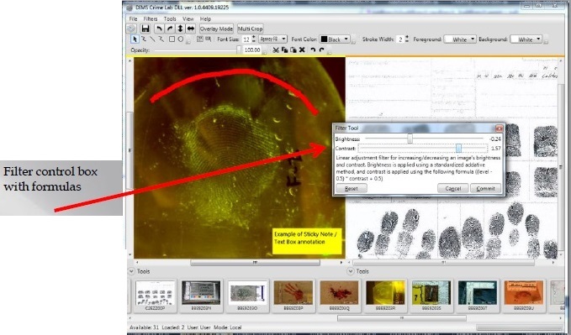The width and height of the screenshot is (571, 335).
Task: Click Cancel in Filter Tool dialog
Action: click(x=453, y=188)
